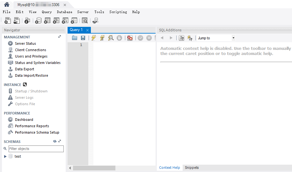Click the editor horizontal scrollbar thumb

(94, 168)
